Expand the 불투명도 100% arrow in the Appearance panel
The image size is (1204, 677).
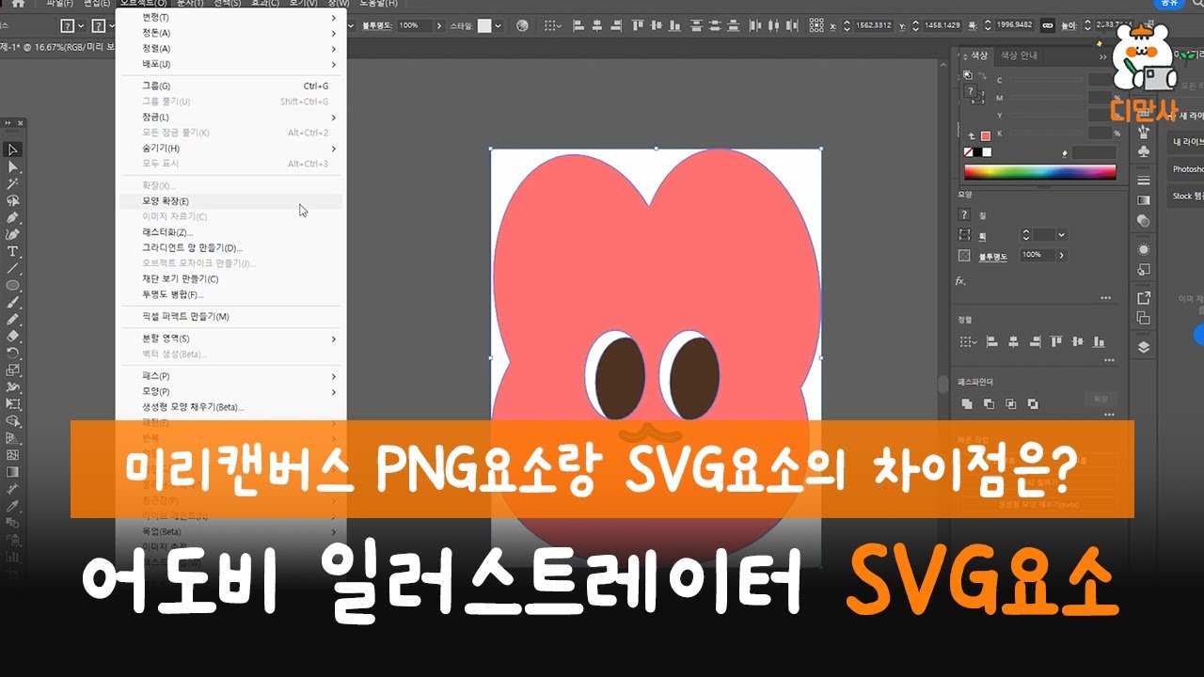[x=1062, y=255]
